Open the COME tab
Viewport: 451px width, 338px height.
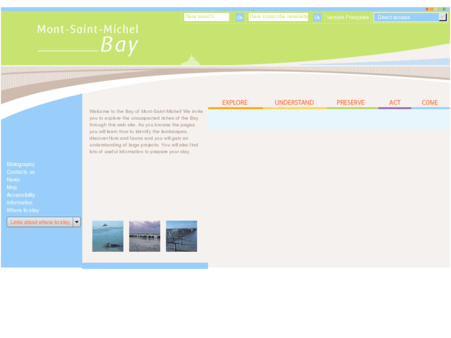[429, 103]
